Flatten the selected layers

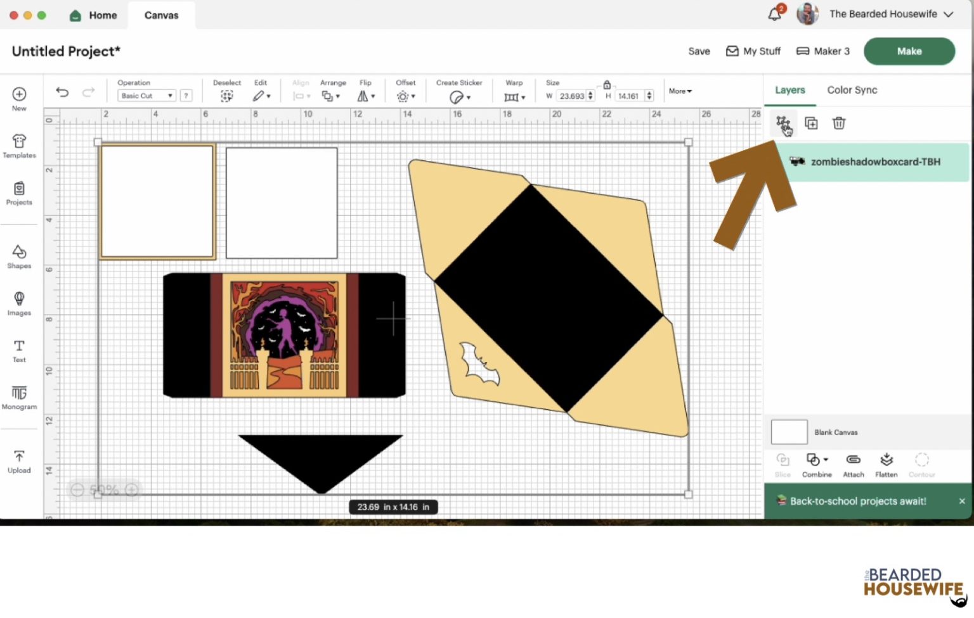coord(886,464)
